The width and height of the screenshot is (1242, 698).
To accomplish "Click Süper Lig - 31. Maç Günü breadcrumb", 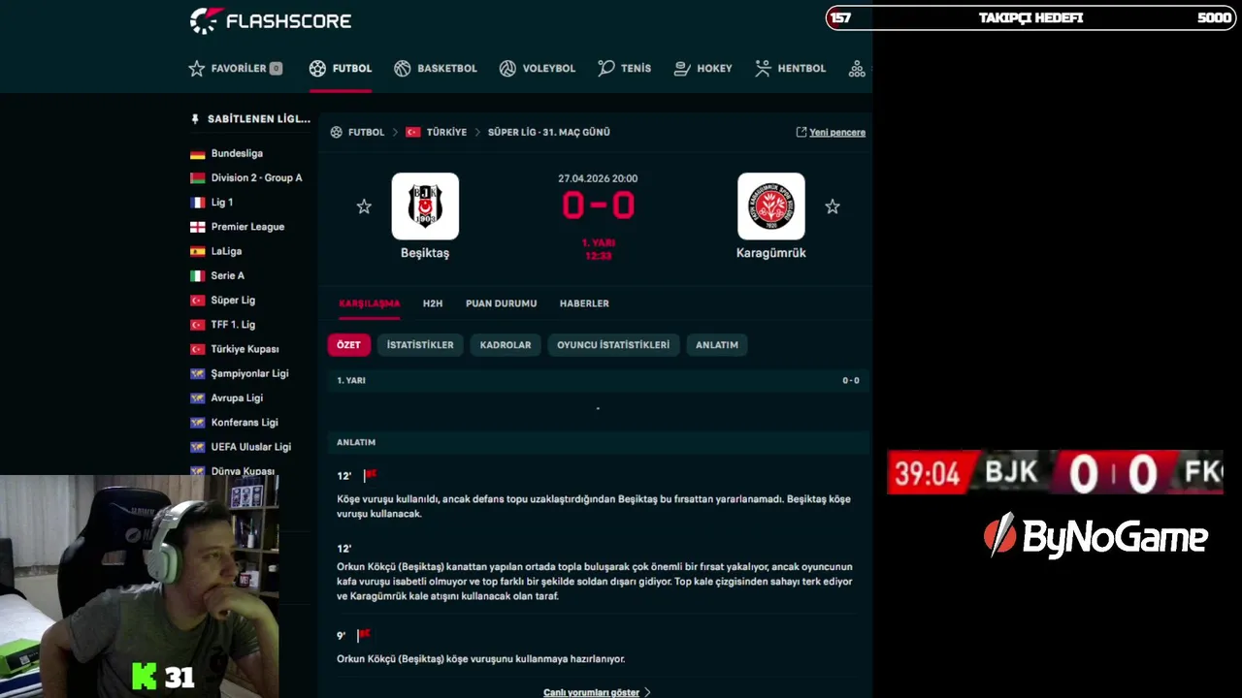I will click(x=548, y=132).
